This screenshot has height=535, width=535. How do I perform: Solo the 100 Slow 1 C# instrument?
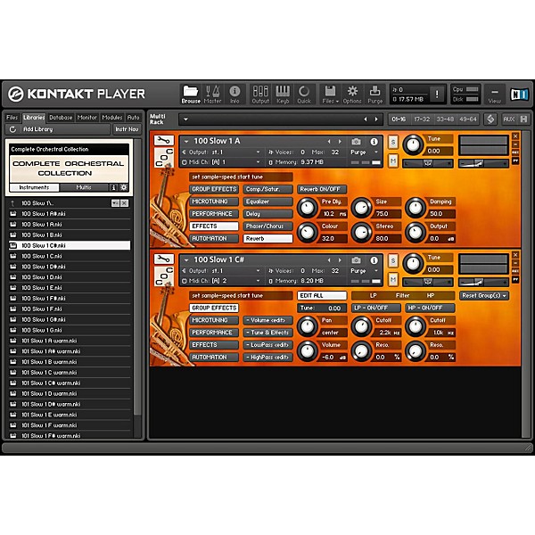coord(393,260)
